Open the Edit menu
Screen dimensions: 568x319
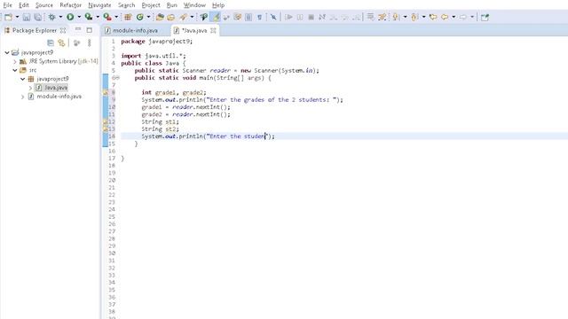tap(24, 5)
